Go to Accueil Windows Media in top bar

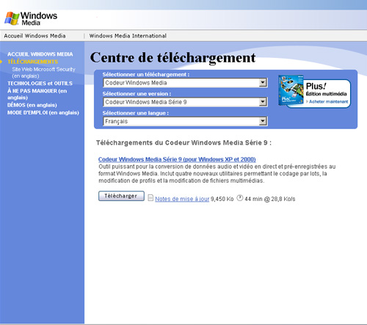[x=34, y=36]
